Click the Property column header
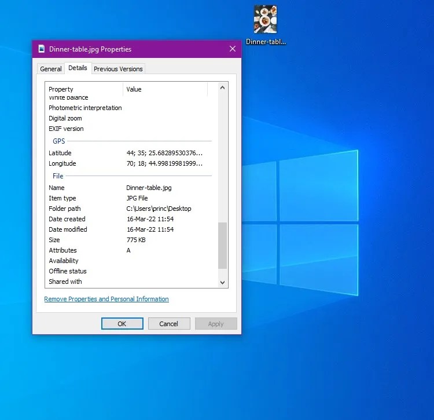The height and width of the screenshot is (420, 434). (x=84, y=89)
